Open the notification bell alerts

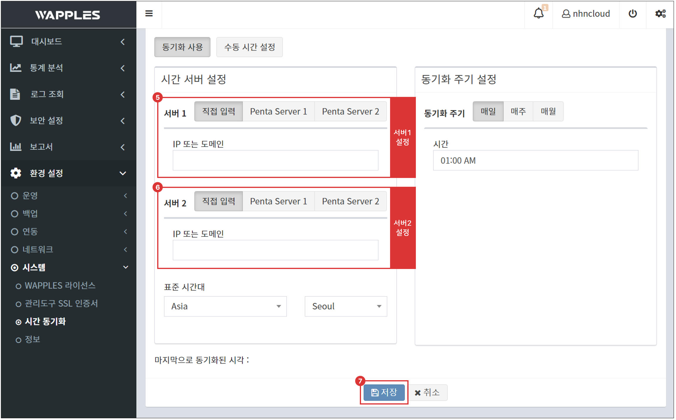coord(538,13)
